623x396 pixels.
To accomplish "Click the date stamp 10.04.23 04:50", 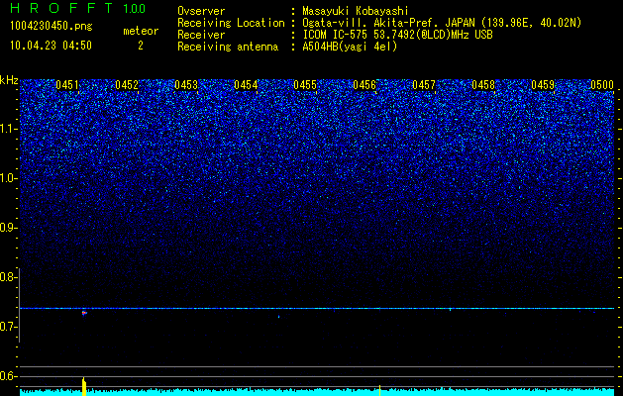I will click(51, 46).
